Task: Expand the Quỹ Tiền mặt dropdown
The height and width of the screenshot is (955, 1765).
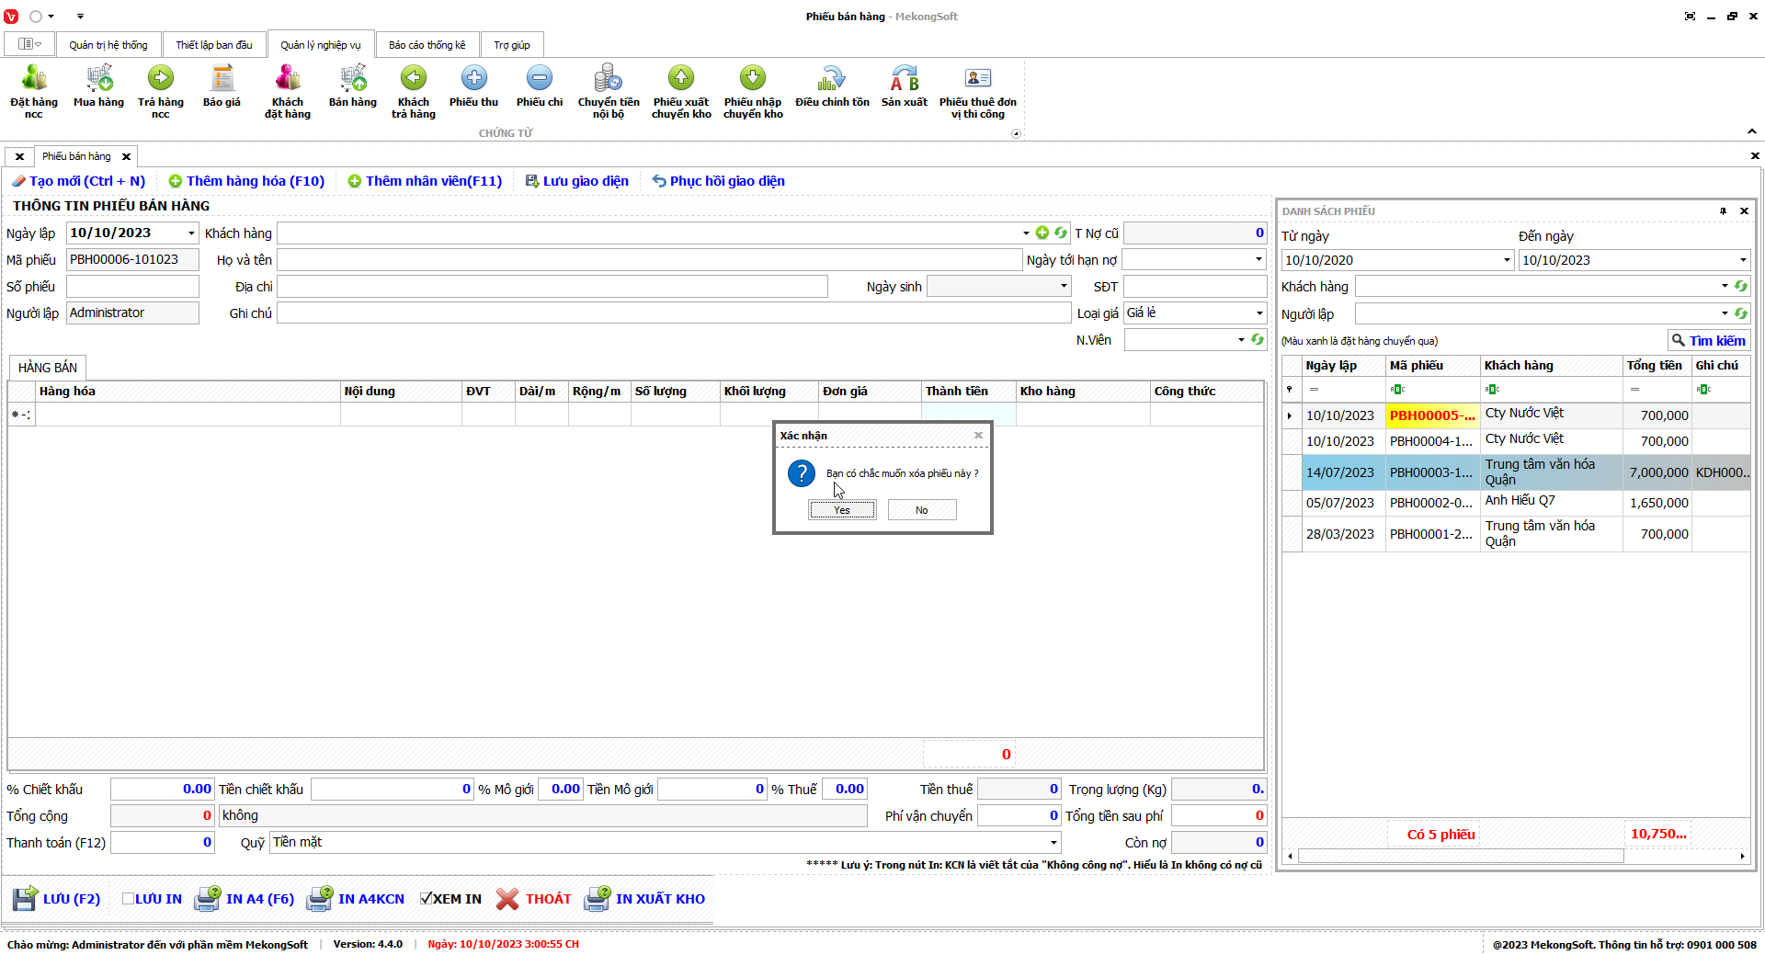Action: point(1053,843)
